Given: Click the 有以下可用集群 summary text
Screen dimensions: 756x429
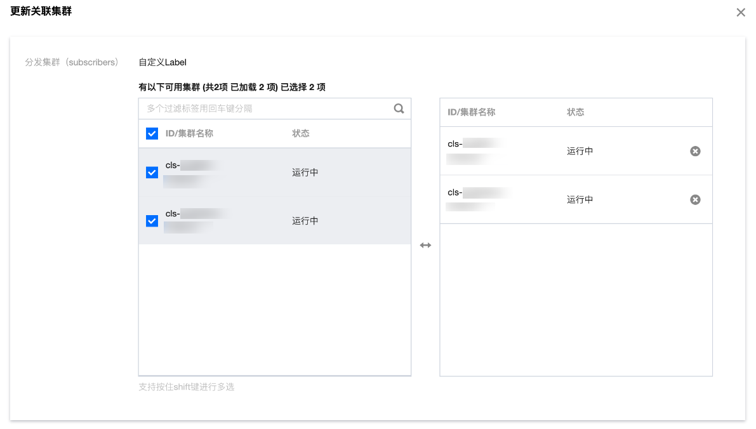Looking at the screenshot, I should (232, 87).
